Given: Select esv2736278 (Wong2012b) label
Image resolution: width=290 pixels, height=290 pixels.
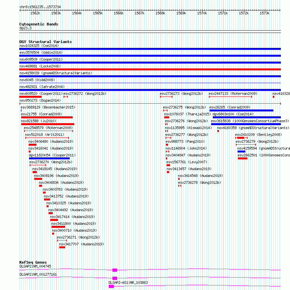Looking at the screenshot, I should [199, 182].
